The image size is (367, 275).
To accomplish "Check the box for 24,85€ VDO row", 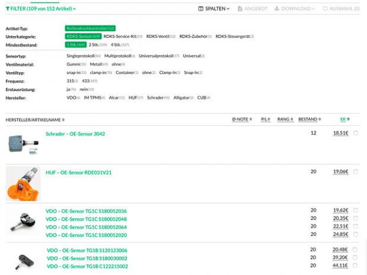I will [x=355, y=234].
